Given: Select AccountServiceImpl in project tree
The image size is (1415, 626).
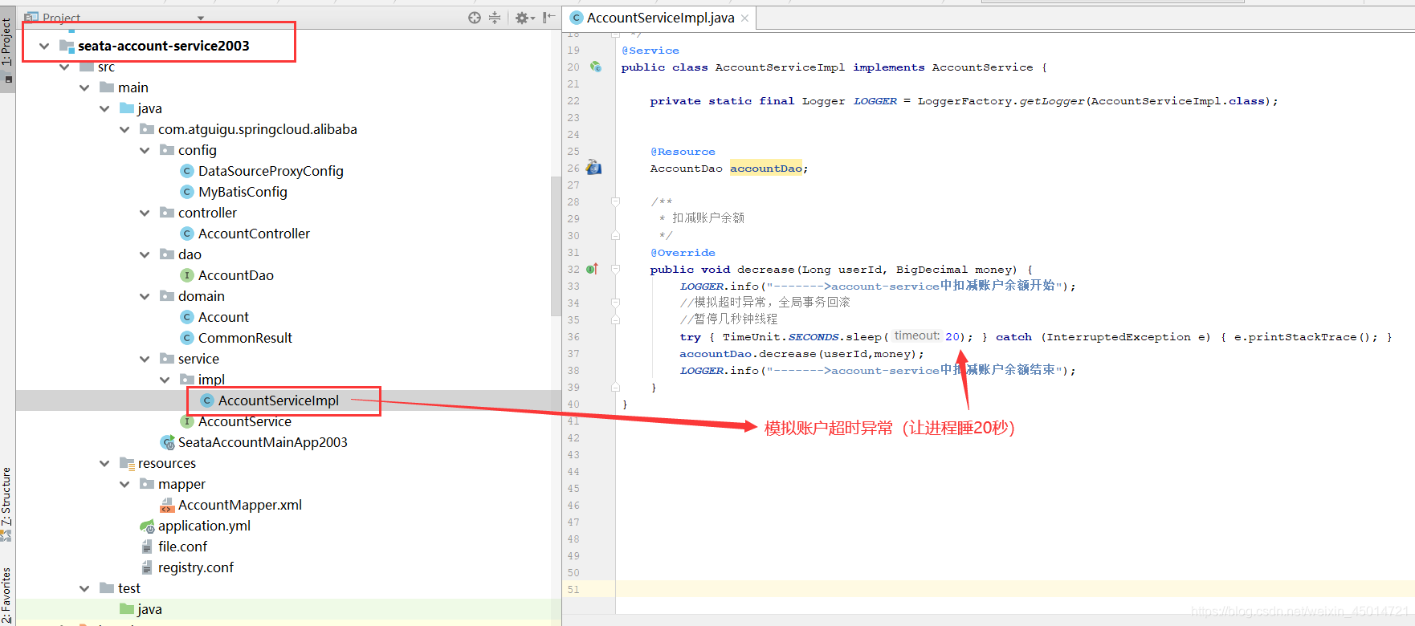Looking at the screenshot, I should (x=279, y=400).
